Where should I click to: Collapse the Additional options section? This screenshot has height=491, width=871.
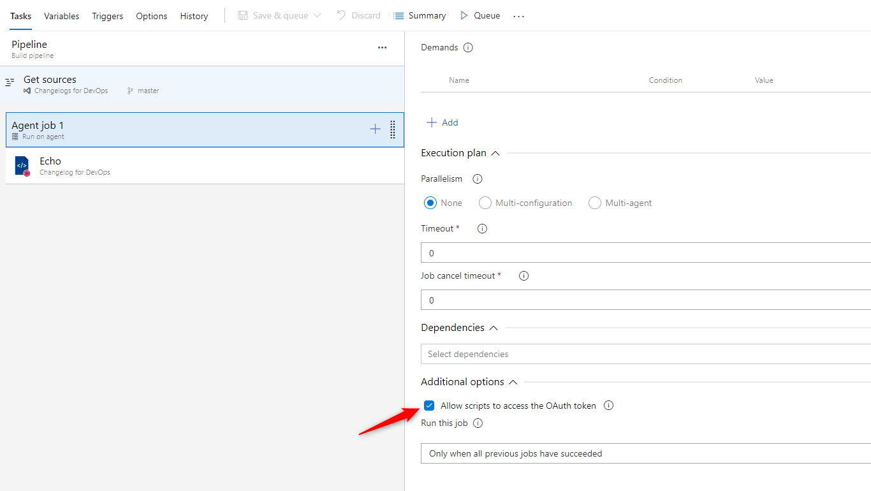point(513,382)
